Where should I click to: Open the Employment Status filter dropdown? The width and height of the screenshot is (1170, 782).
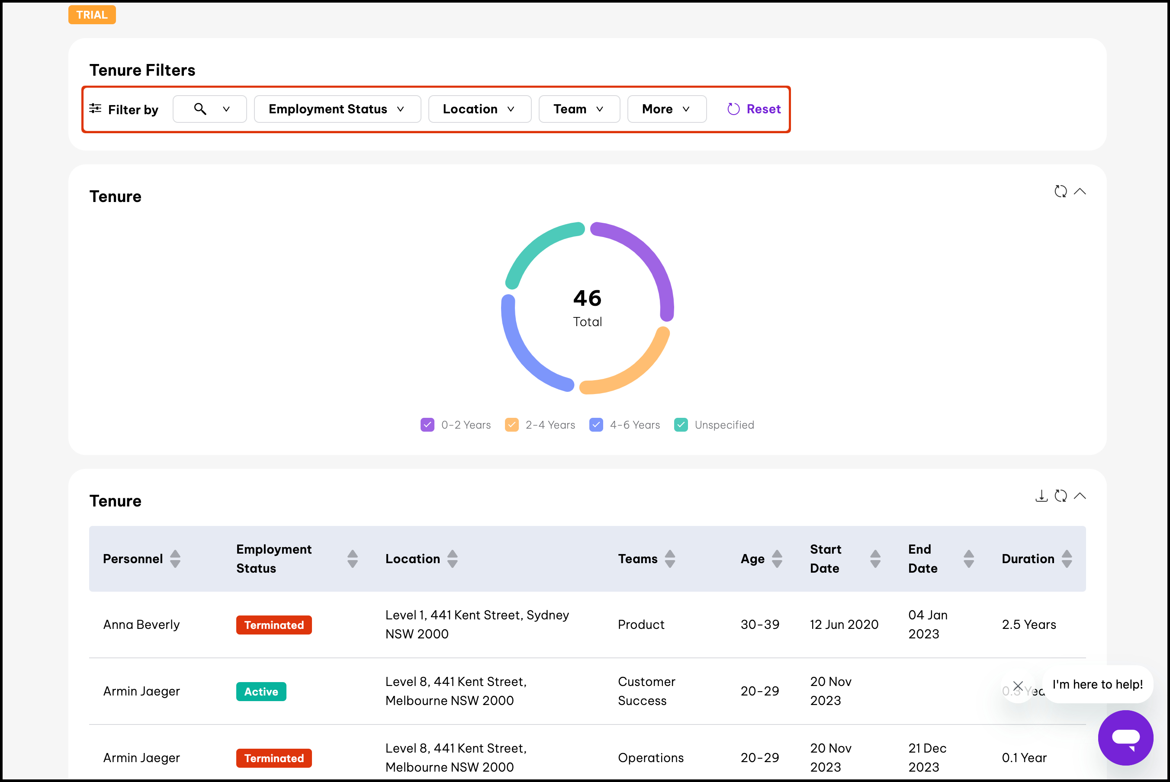(337, 109)
